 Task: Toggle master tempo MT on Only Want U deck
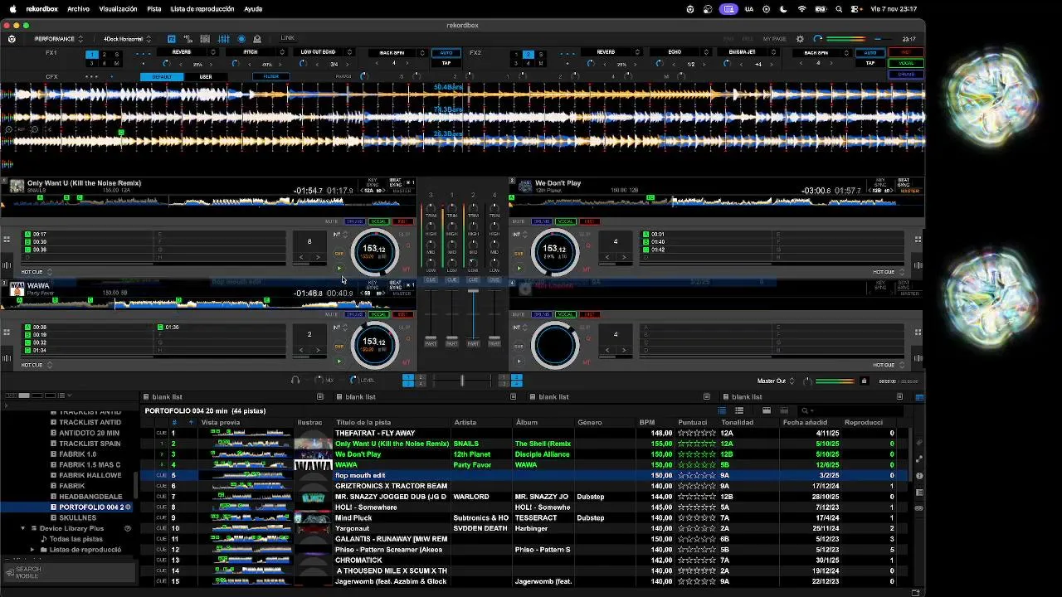click(407, 269)
